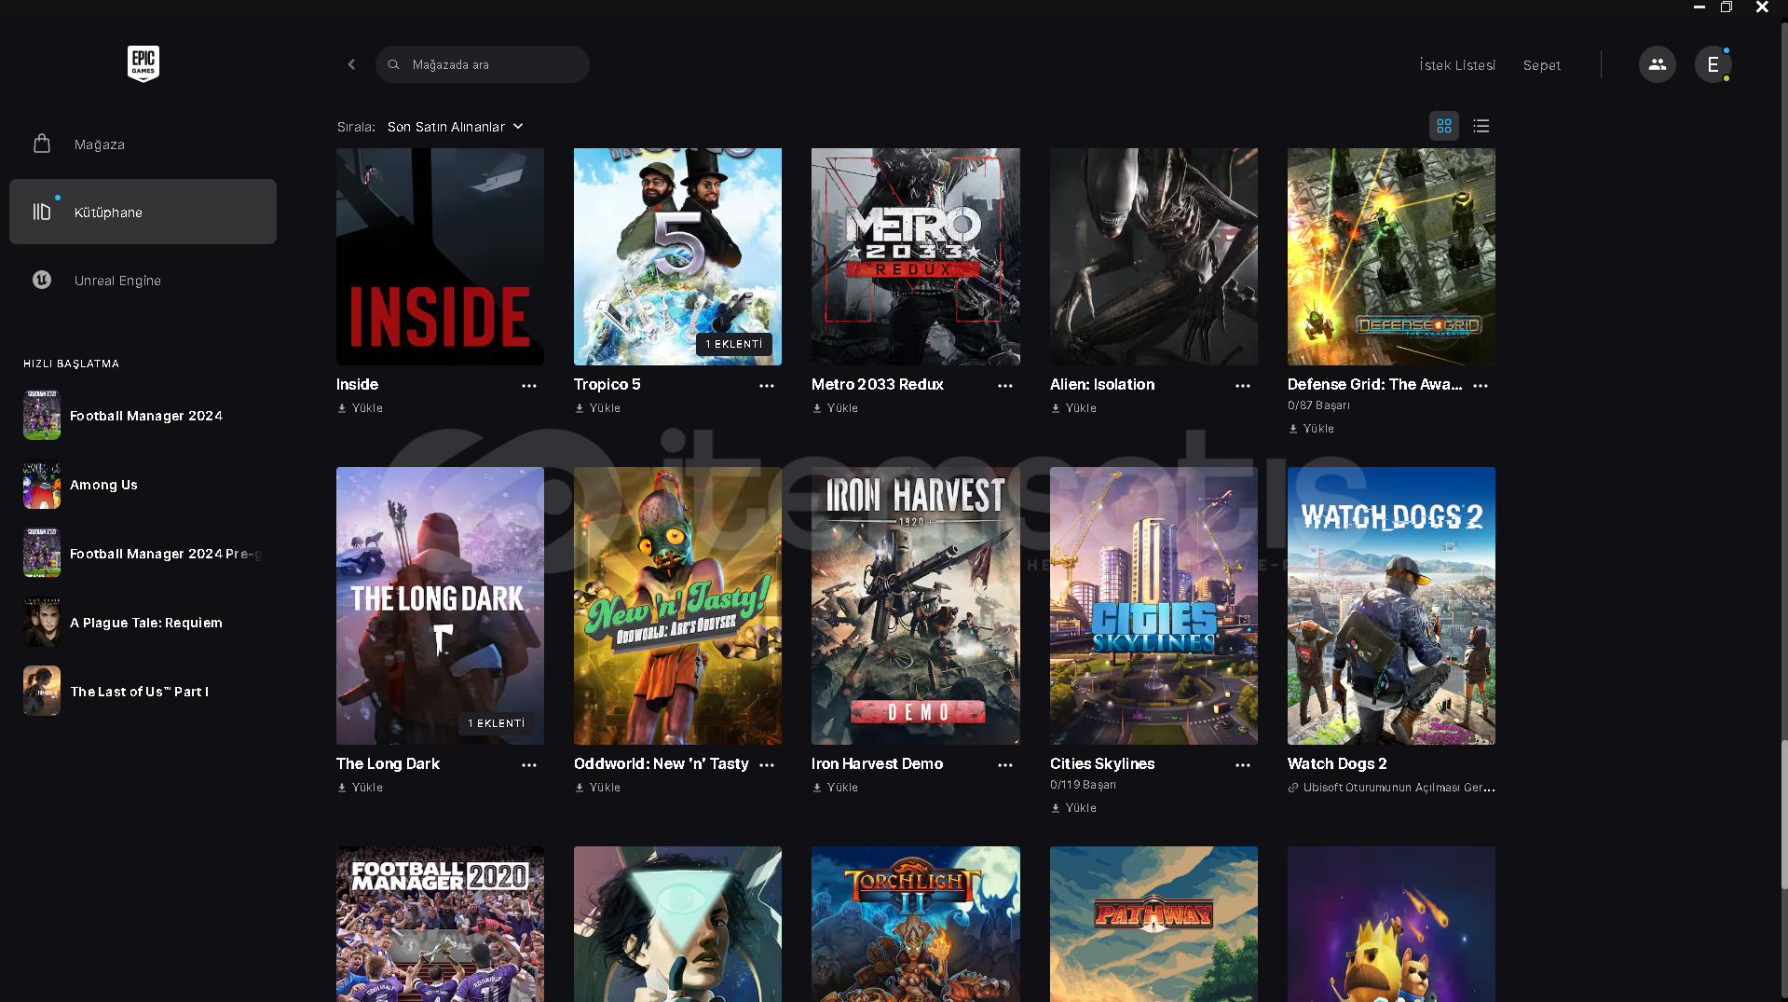The height and width of the screenshot is (1002, 1788).
Task: Launch The Last of Us Part I shortcut
Action: click(x=143, y=691)
